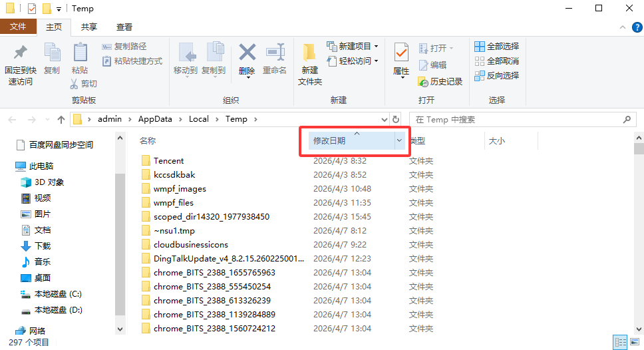Click the Cut scissors (剪切)
The width and height of the screenshot is (644, 350).
pyautogui.click(x=83, y=84)
